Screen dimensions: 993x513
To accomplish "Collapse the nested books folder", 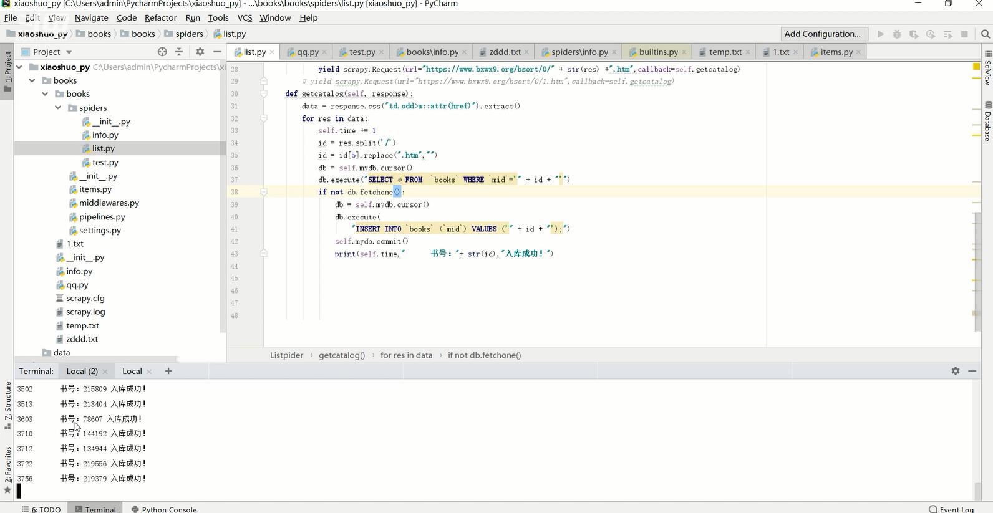I will pyautogui.click(x=45, y=94).
